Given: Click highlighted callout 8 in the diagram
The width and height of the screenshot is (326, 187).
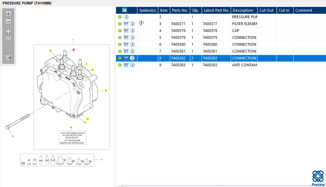Looking at the screenshot, I should coord(74,50).
